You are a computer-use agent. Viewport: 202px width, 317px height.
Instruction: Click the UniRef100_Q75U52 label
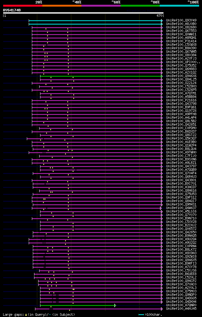click(181, 66)
